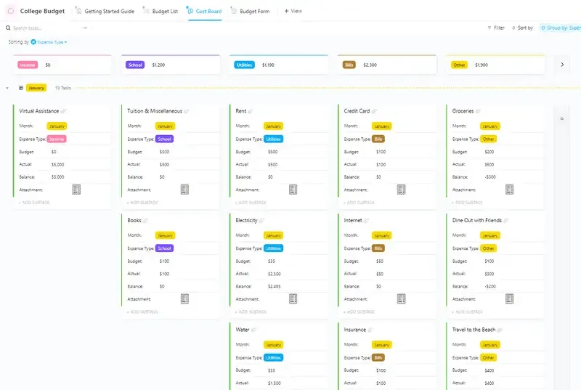Image resolution: width=581 pixels, height=390 pixels.
Task: Open the Expense Type sorting dropdown
Action: pyautogui.click(x=52, y=42)
